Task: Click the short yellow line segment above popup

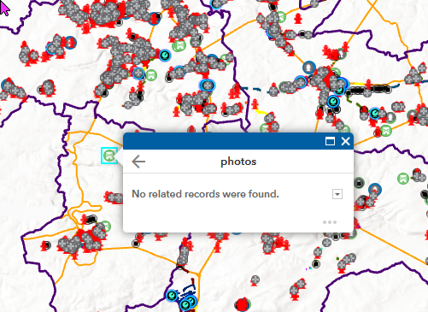Action: click(261, 112)
